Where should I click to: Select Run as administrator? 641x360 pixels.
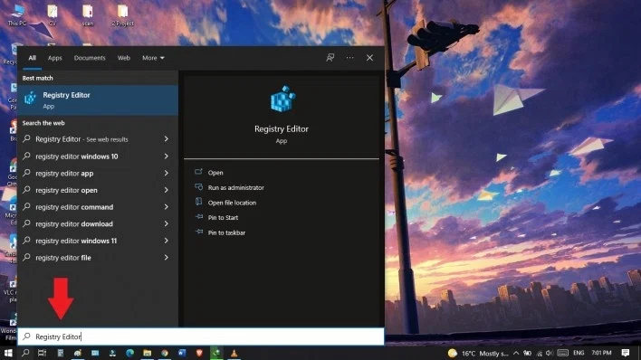236,187
